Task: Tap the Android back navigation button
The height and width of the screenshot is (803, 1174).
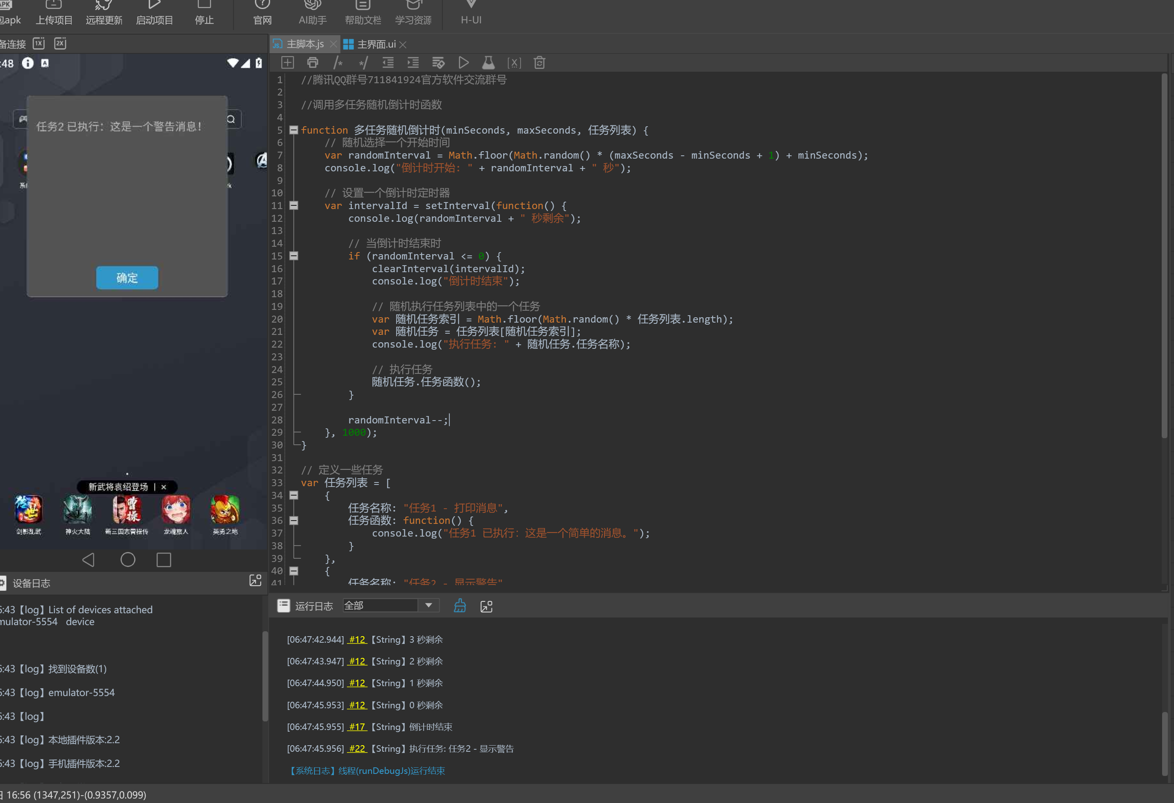Action: tap(89, 560)
